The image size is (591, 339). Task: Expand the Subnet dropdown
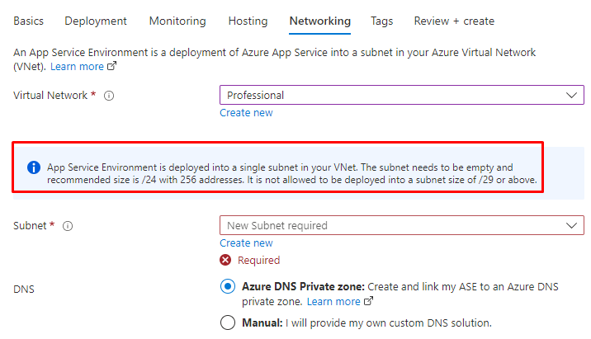[401, 225]
